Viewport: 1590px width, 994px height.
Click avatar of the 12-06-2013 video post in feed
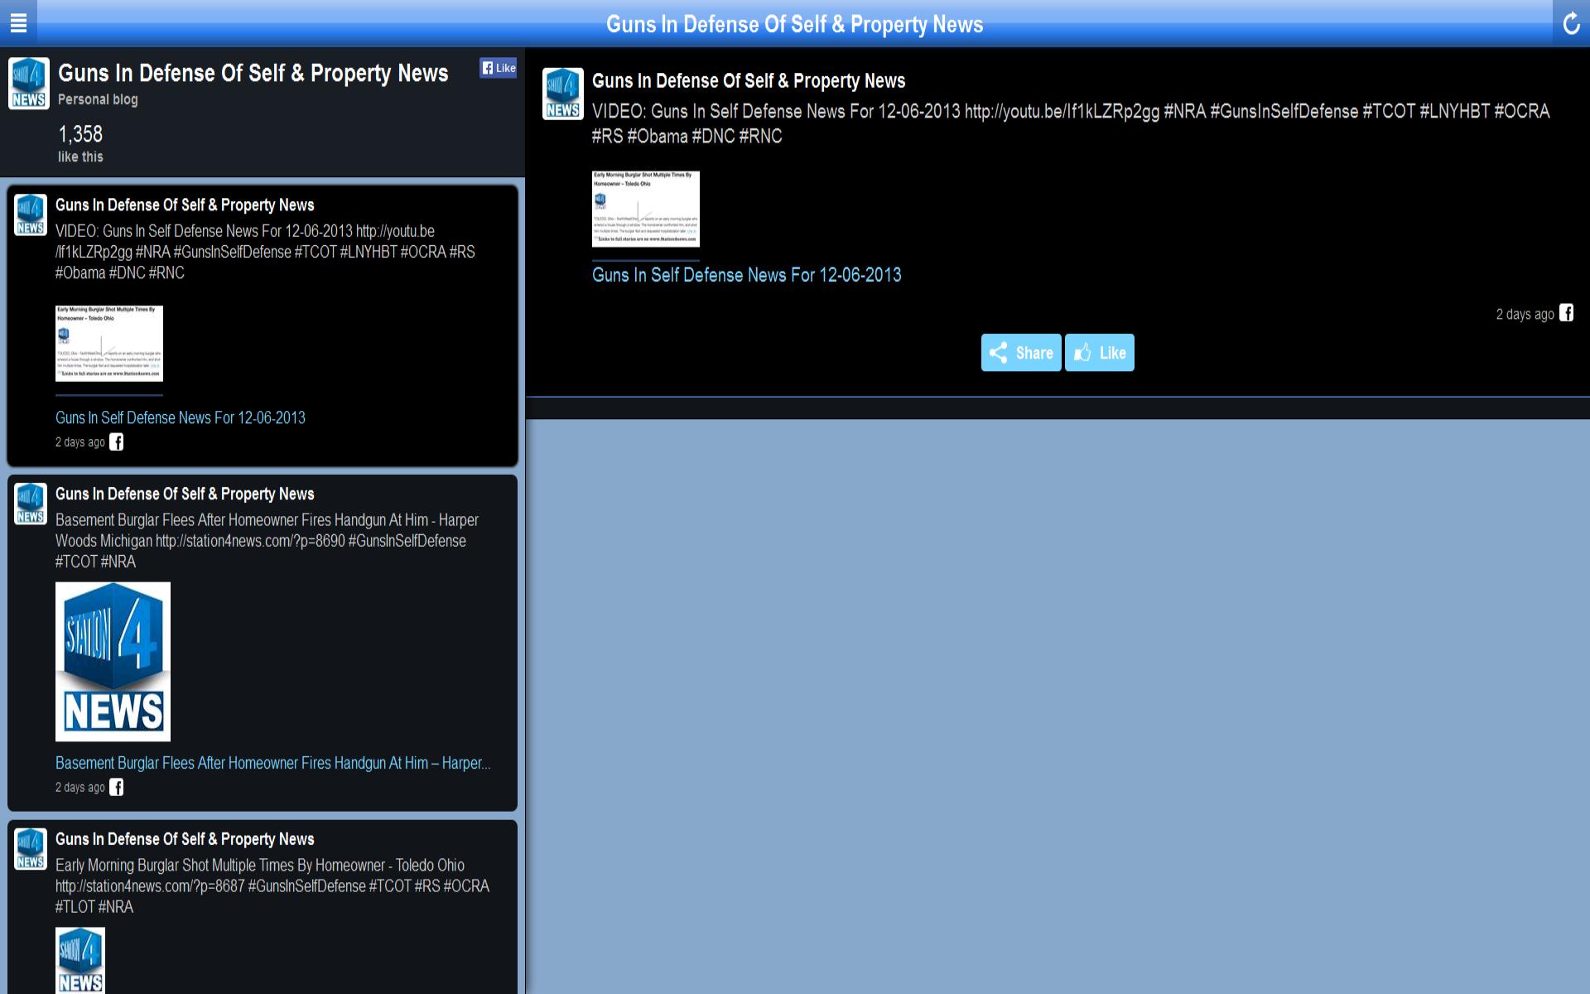pyautogui.click(x=31, y=215)
